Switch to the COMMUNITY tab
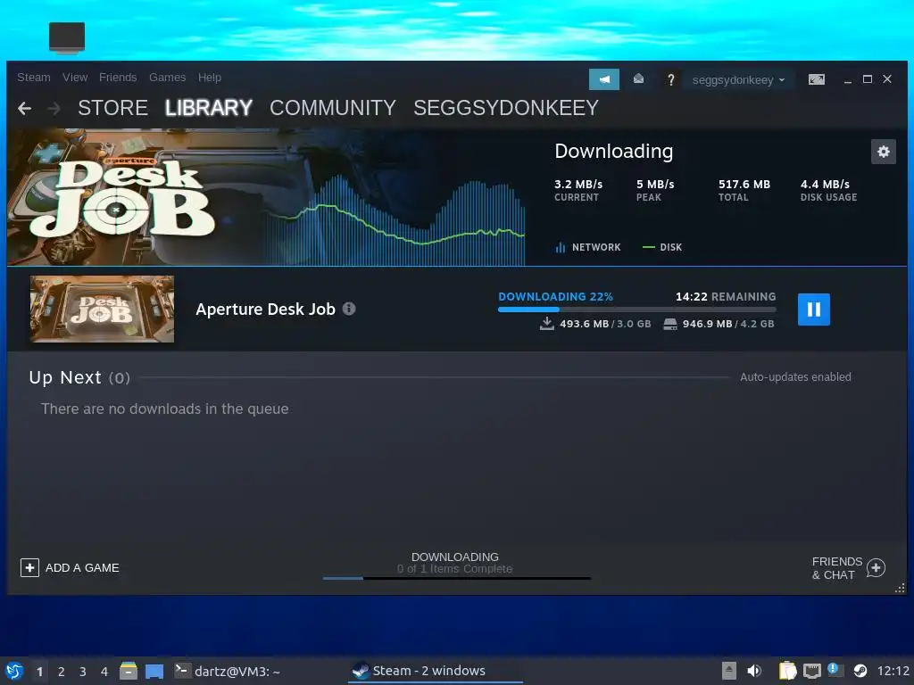Viewport: 914px width, 685px height. 333,108
